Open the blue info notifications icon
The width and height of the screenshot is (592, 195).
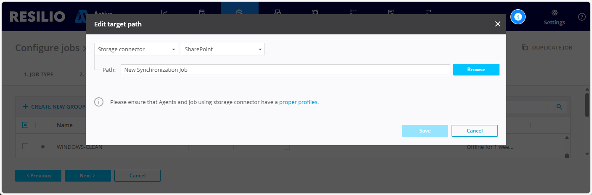[x=518, y=17]
